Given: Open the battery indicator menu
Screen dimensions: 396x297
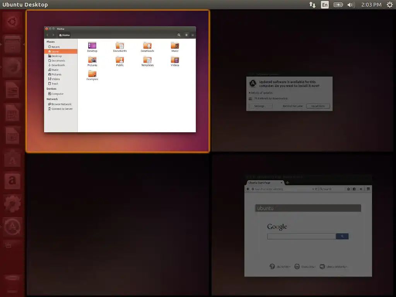Looking at the screenshot, I should [338, 5].
